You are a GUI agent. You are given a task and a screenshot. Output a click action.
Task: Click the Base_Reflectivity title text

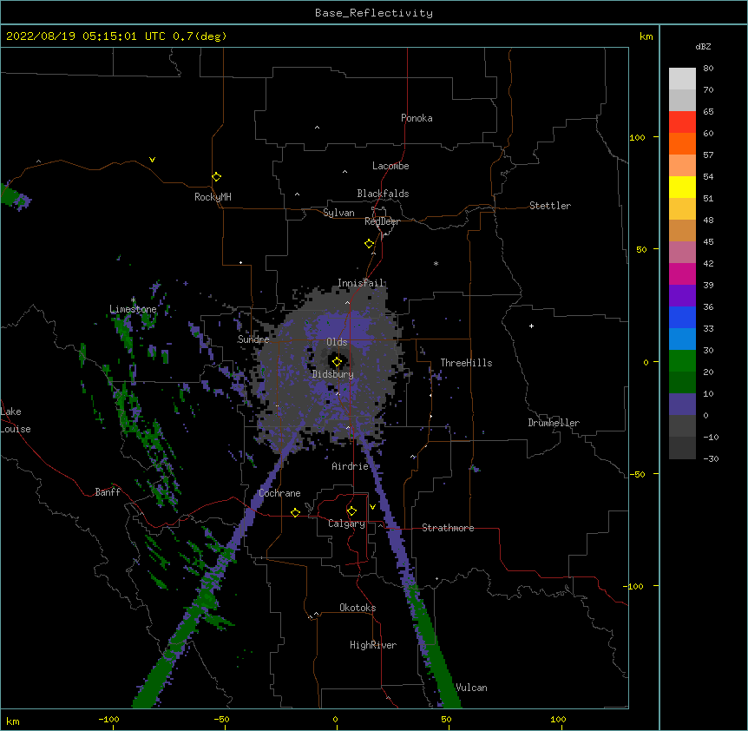click(x=374, y=13)
